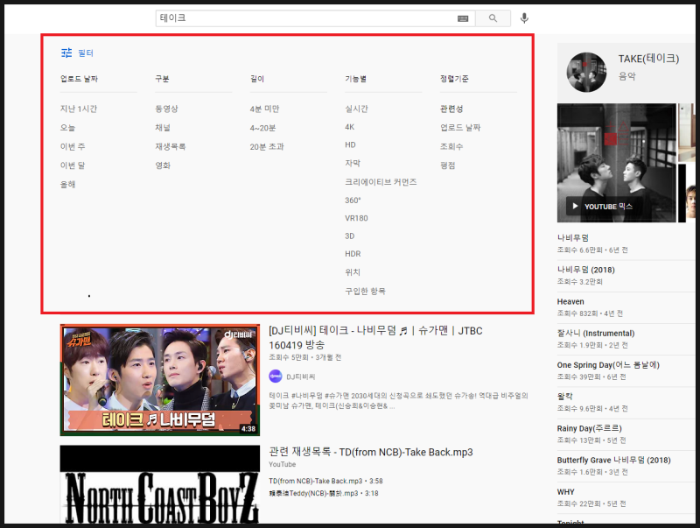Image resolution: width=700 pixels, height=528 pixels.
Task: Sort results by 업로드 날짜
Action: [460, 128]
